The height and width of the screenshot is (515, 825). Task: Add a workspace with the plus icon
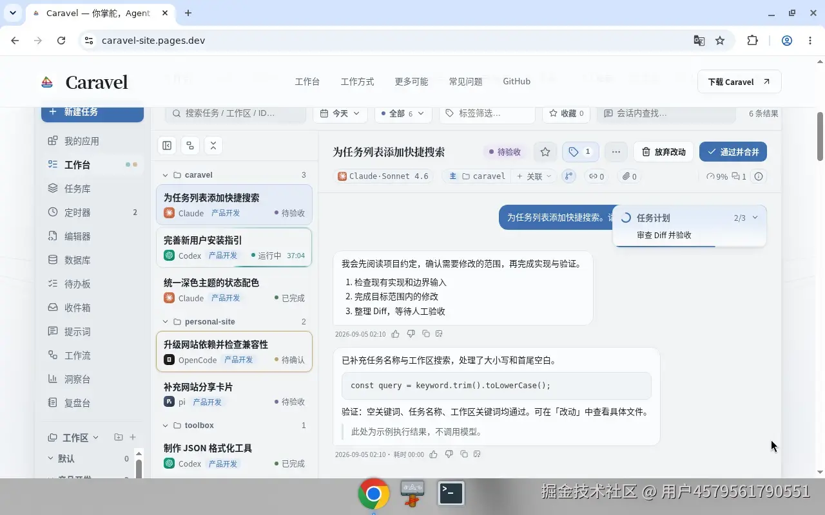tap(133, 437)
